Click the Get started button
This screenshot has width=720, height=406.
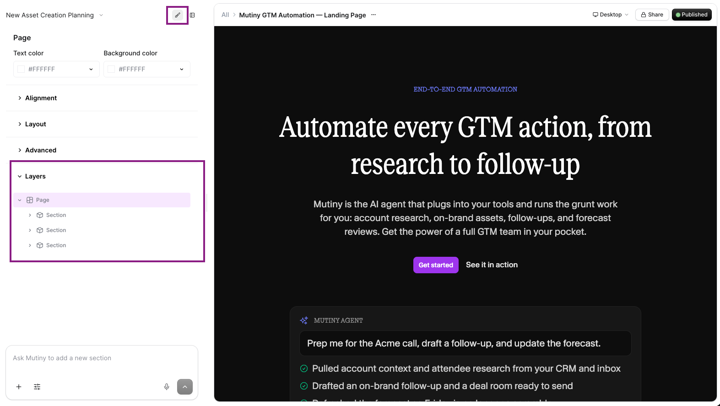[436, 265]
